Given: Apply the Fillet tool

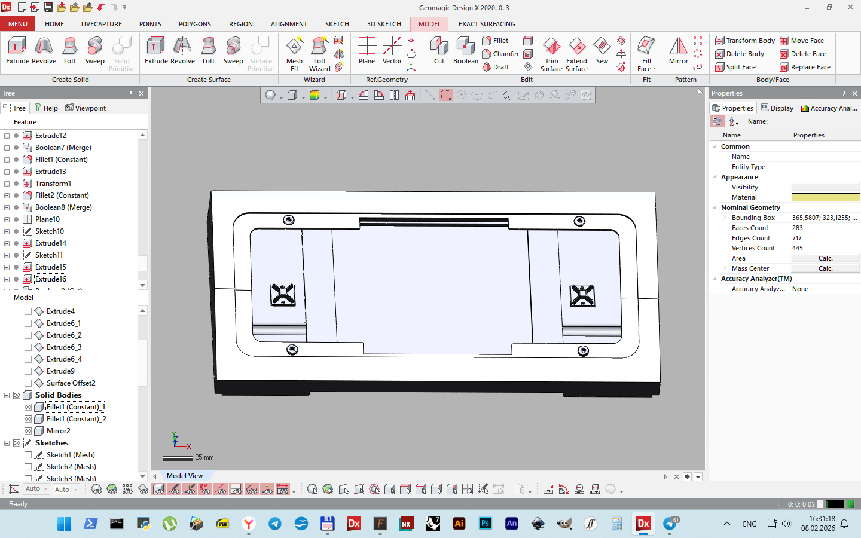Looking at the screenshot, I should 495,41.
